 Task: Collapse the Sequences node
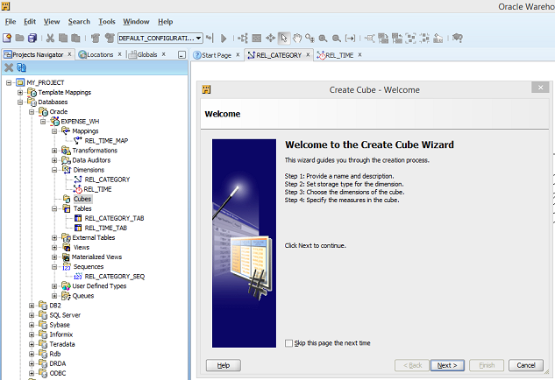pyautogui.click(x=54, y=266)
